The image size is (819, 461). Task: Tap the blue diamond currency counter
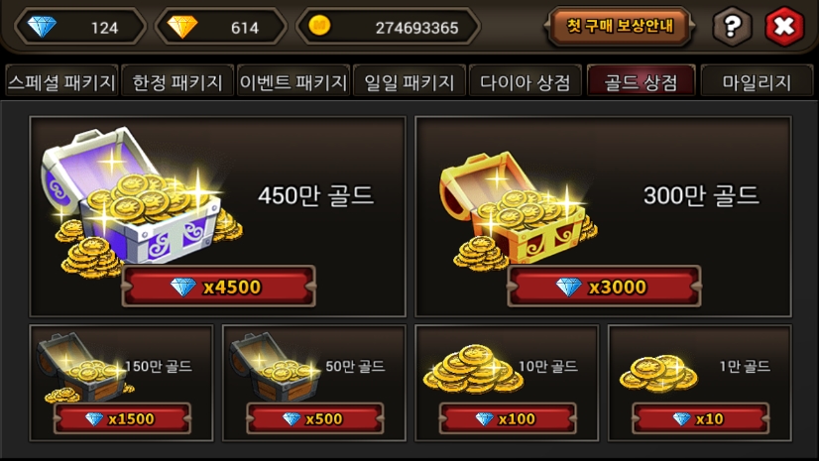(x=81, y=26)
